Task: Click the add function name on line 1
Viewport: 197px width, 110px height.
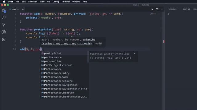Action: click(36, 14)
